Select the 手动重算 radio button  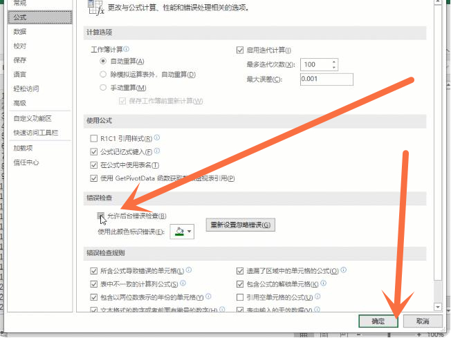coord(104,88)
